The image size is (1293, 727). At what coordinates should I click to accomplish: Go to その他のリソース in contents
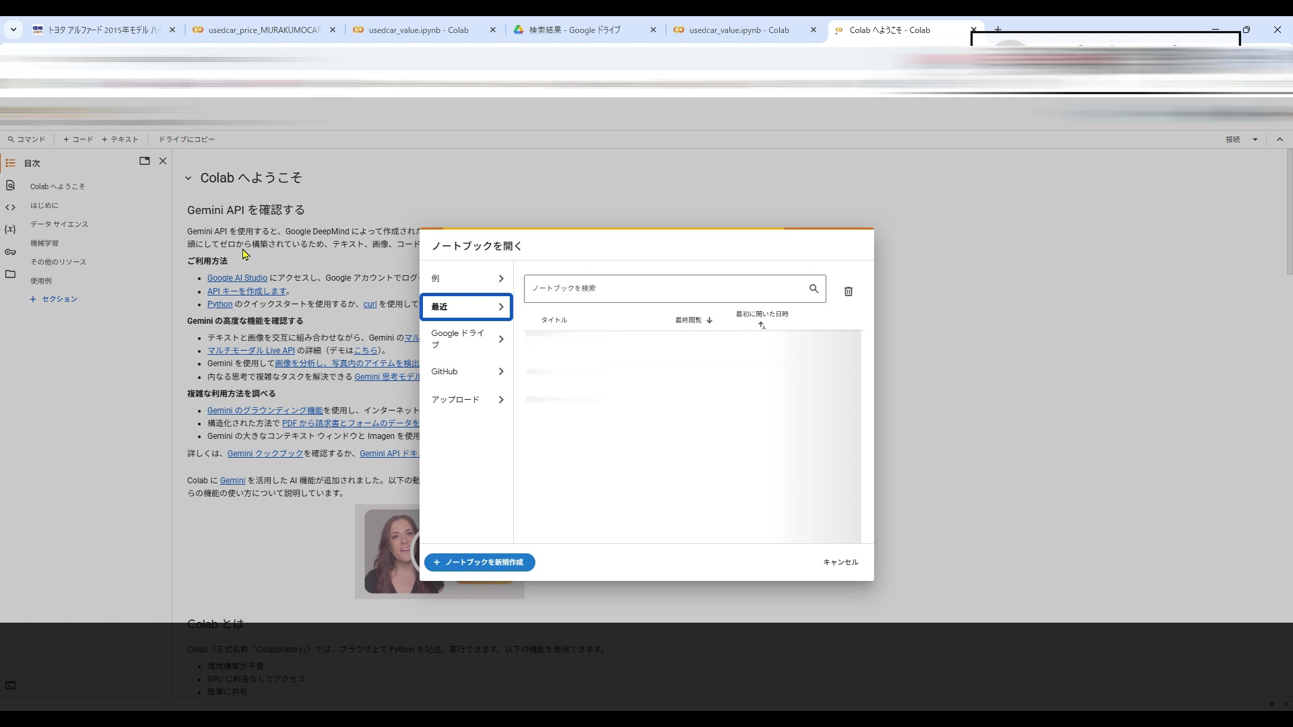(x=58, y=262)
